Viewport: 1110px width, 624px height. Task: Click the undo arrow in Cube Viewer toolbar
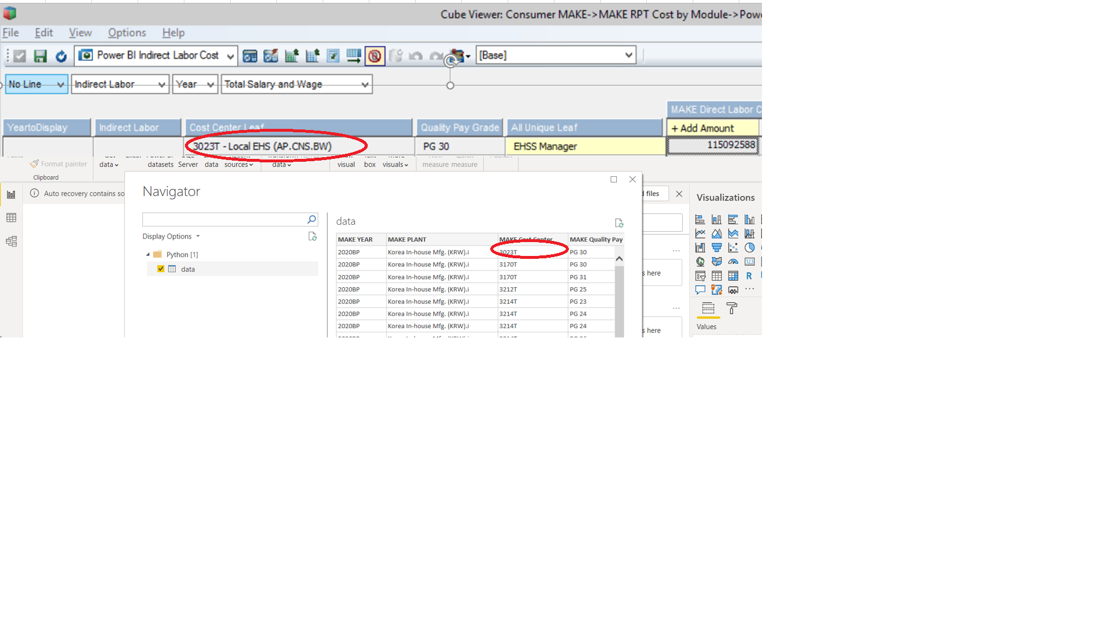[415, 56]
